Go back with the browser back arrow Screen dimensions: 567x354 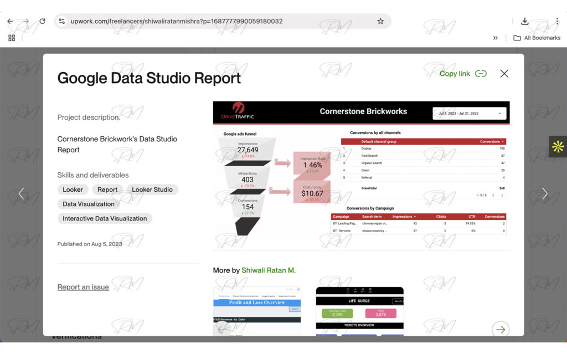10,22
